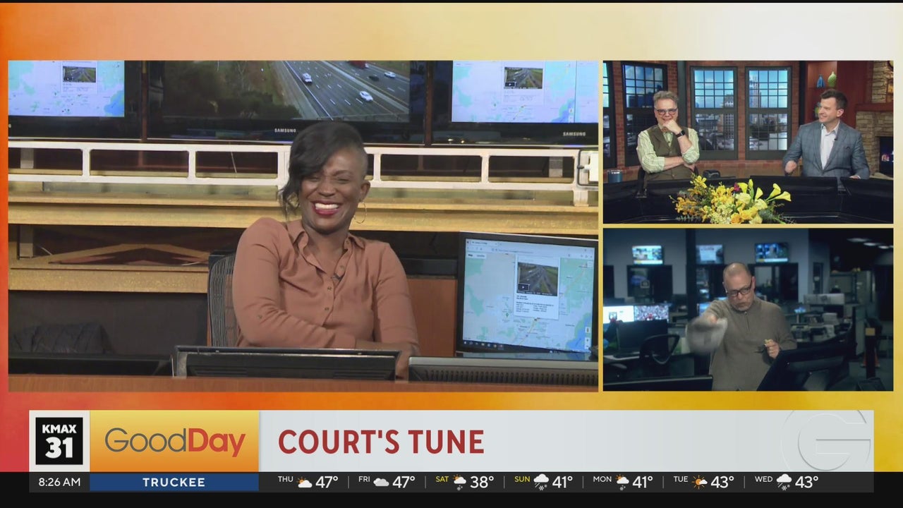Click the COURT'S TUNE headline text
This screenshot has height=508, width=903.
pyautogui.click(x=381, y=442)
